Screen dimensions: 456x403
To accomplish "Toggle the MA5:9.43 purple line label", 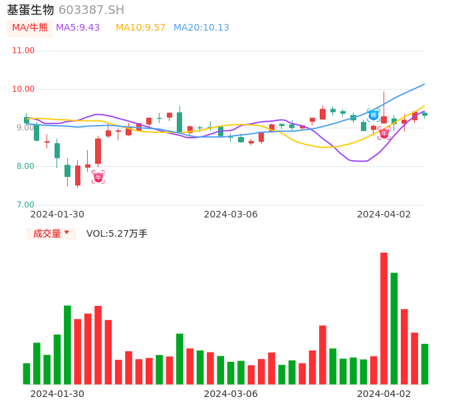I will tap(78, 28).
